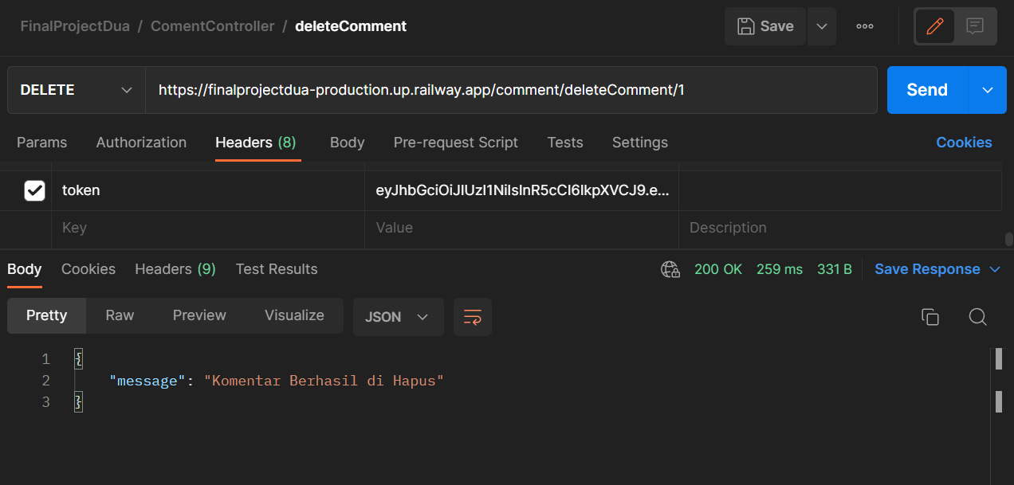Save the deleteComment request

click(x=764, y=25)
